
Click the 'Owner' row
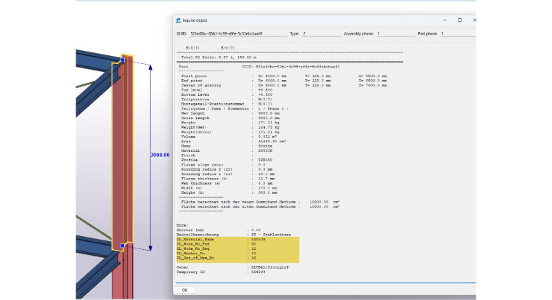point(232,267)
